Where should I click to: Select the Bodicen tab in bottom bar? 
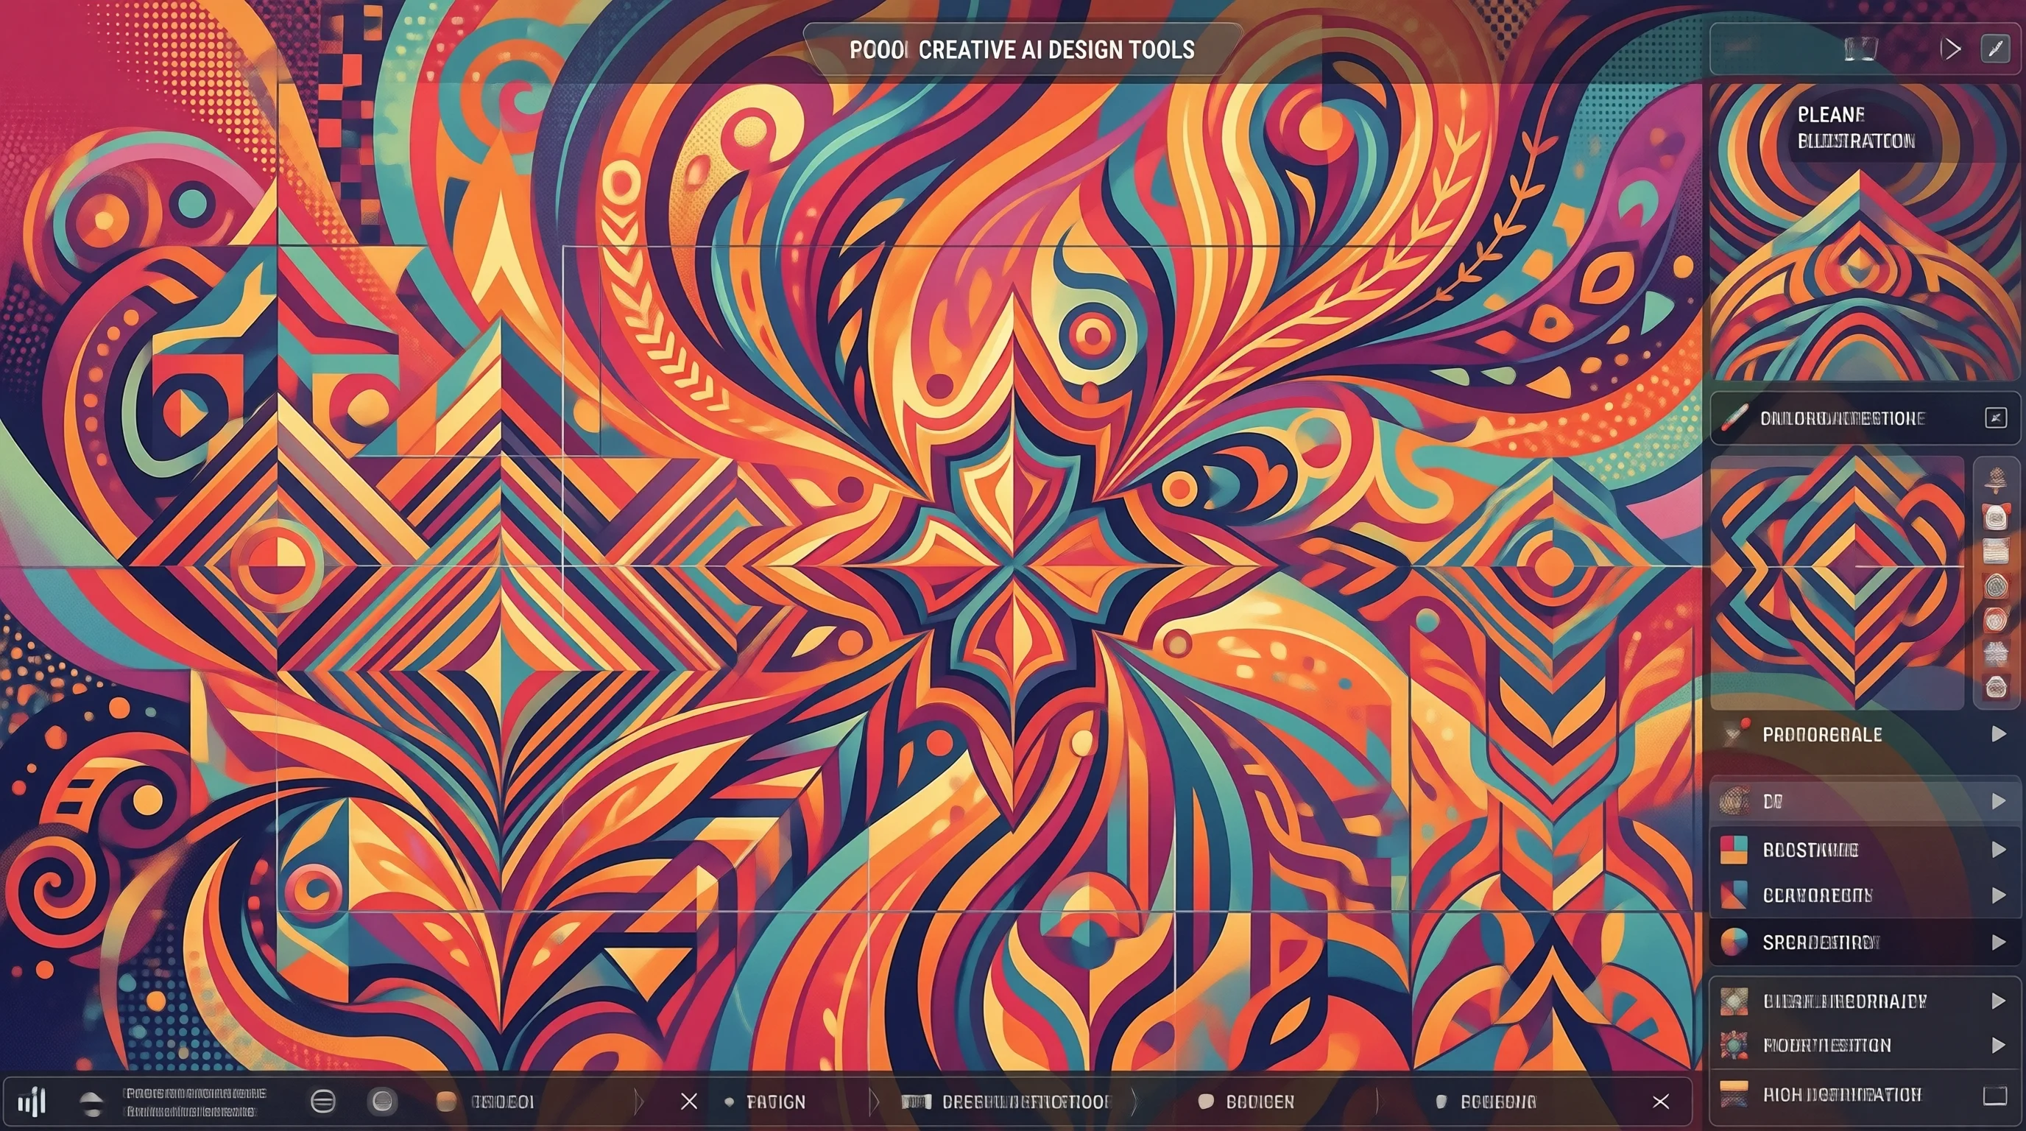pos(1260,1102)
